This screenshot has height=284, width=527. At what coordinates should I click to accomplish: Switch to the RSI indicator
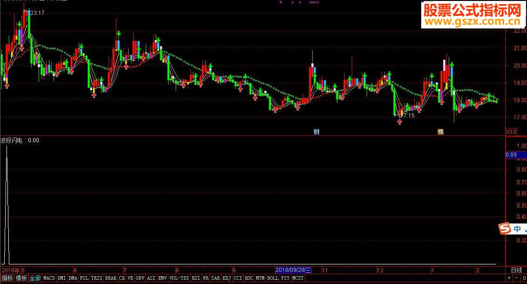coord(196,278)
